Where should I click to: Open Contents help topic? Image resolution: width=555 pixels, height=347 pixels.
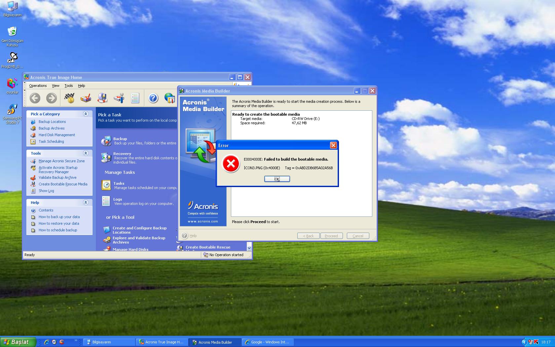point(46,210)
